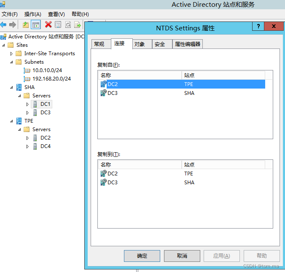The image size is (285, 272).
Task: Sort 复制自 list by 名称 column header
Action: [140, 75]
